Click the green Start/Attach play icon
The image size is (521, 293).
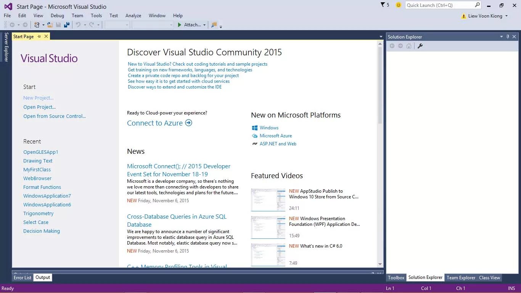180,25
